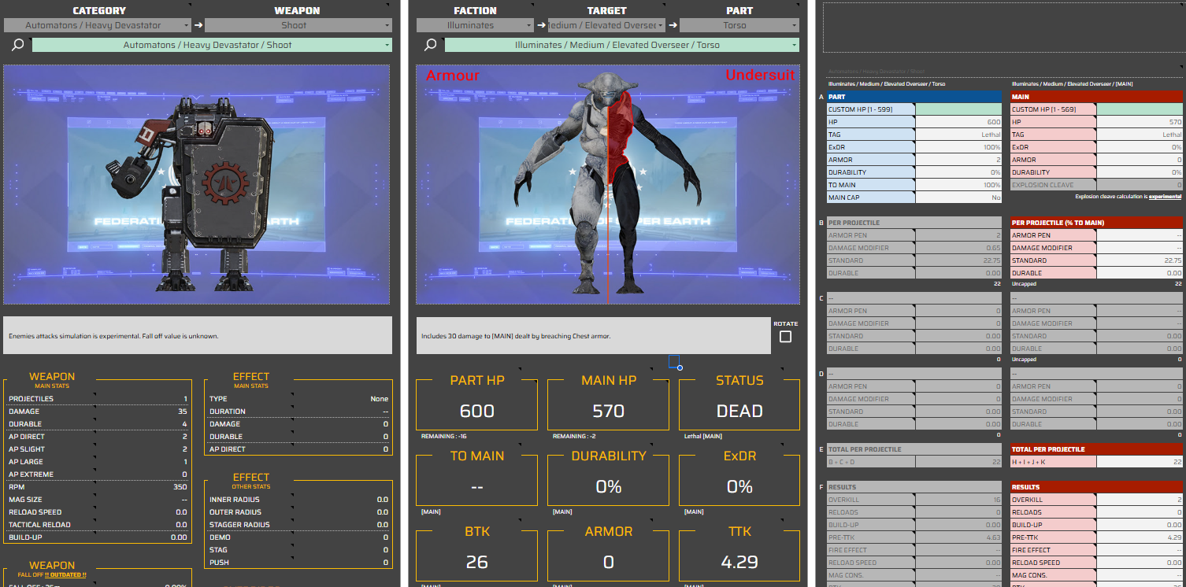1186x587 pixels.
Task: Select the 'H + I + J + K' total row
Action: 1096,462
